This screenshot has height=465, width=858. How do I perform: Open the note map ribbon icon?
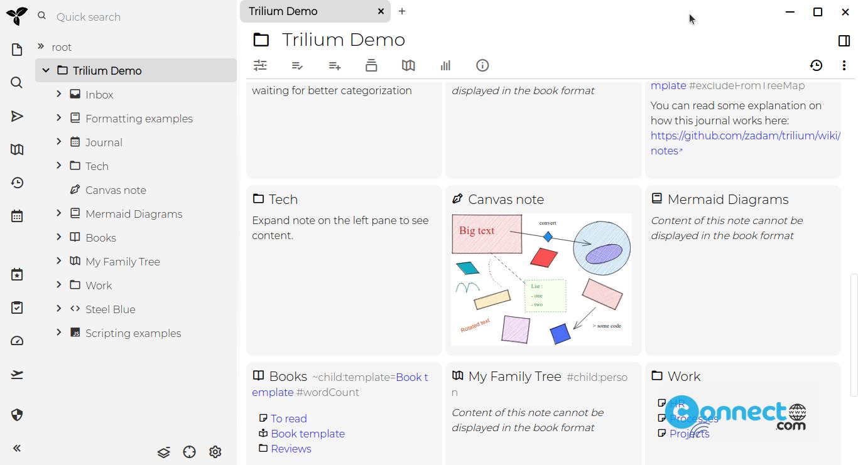(x=408, y=65)
